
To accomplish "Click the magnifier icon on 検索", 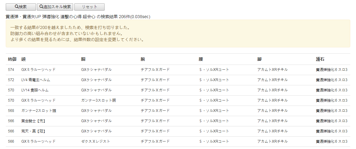I will click(x=17, y=7).
